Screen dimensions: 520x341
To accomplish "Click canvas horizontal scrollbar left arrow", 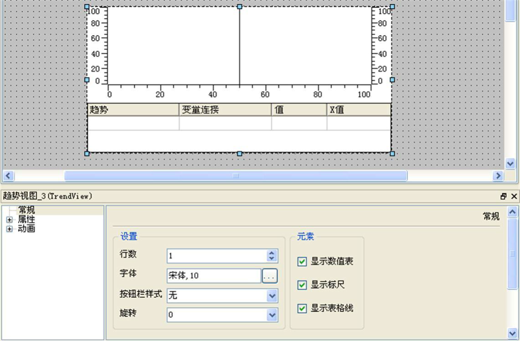I will pos(9,175).
